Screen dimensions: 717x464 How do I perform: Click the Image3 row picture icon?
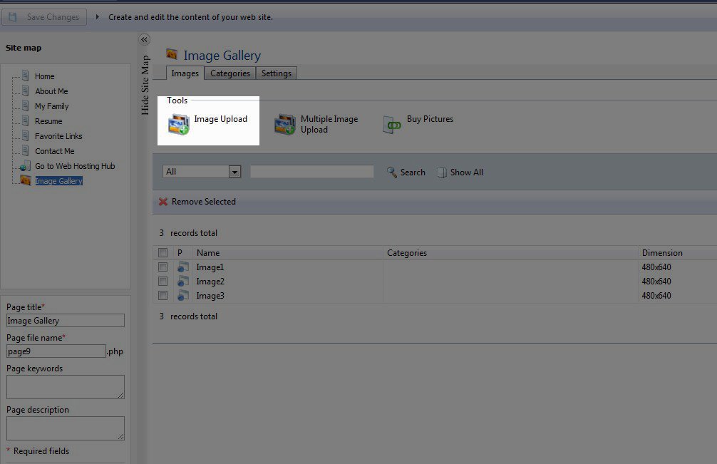[x=183, y=296]
